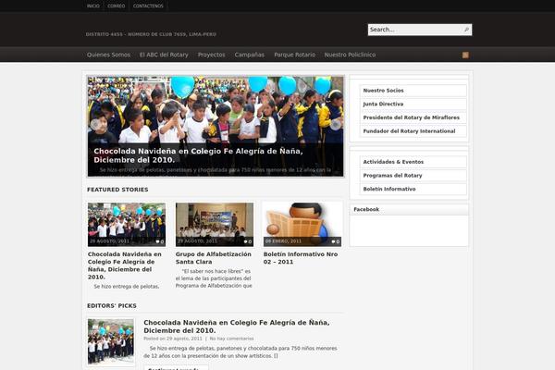Image resolution: width=555 pixels, height=370 pixels.
Task: Open Contactenos in top bar
Action: click(148, 6)
